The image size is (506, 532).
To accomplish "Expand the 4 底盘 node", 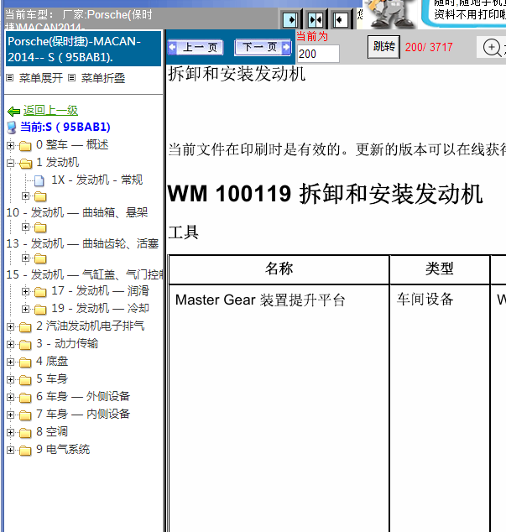I will (x=11, y=362).
